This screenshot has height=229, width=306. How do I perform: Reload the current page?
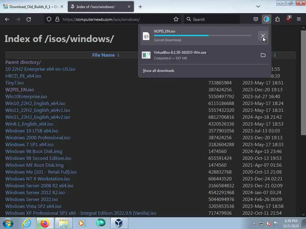point(29,19)
